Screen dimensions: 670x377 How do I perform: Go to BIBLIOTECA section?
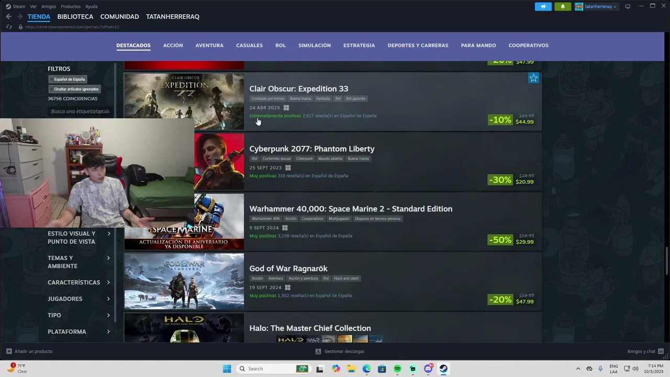75,17
